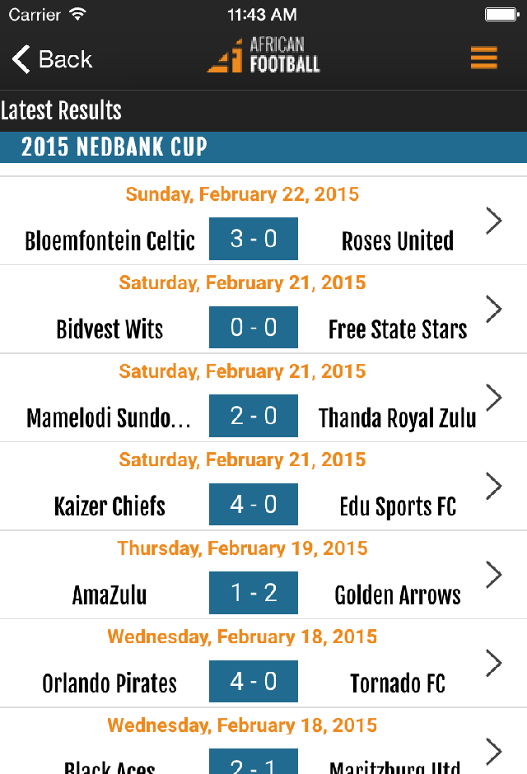The height and width of the screenshot is (774, 527).
Task: Open chevron for Kaizer Chiefs vs Edu Sports
Action: pyautogui.click(x=493, y=486)
